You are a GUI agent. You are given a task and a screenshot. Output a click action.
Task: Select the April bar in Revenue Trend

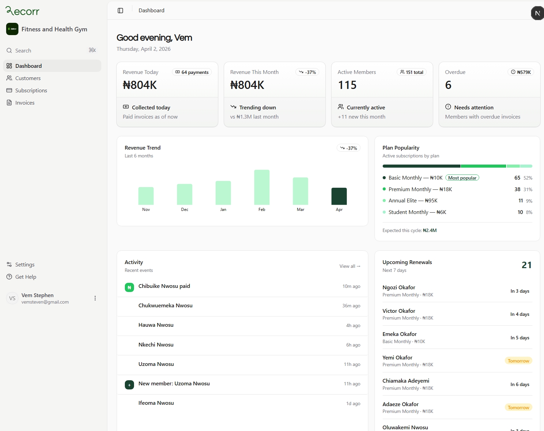[x=339, y=196]
